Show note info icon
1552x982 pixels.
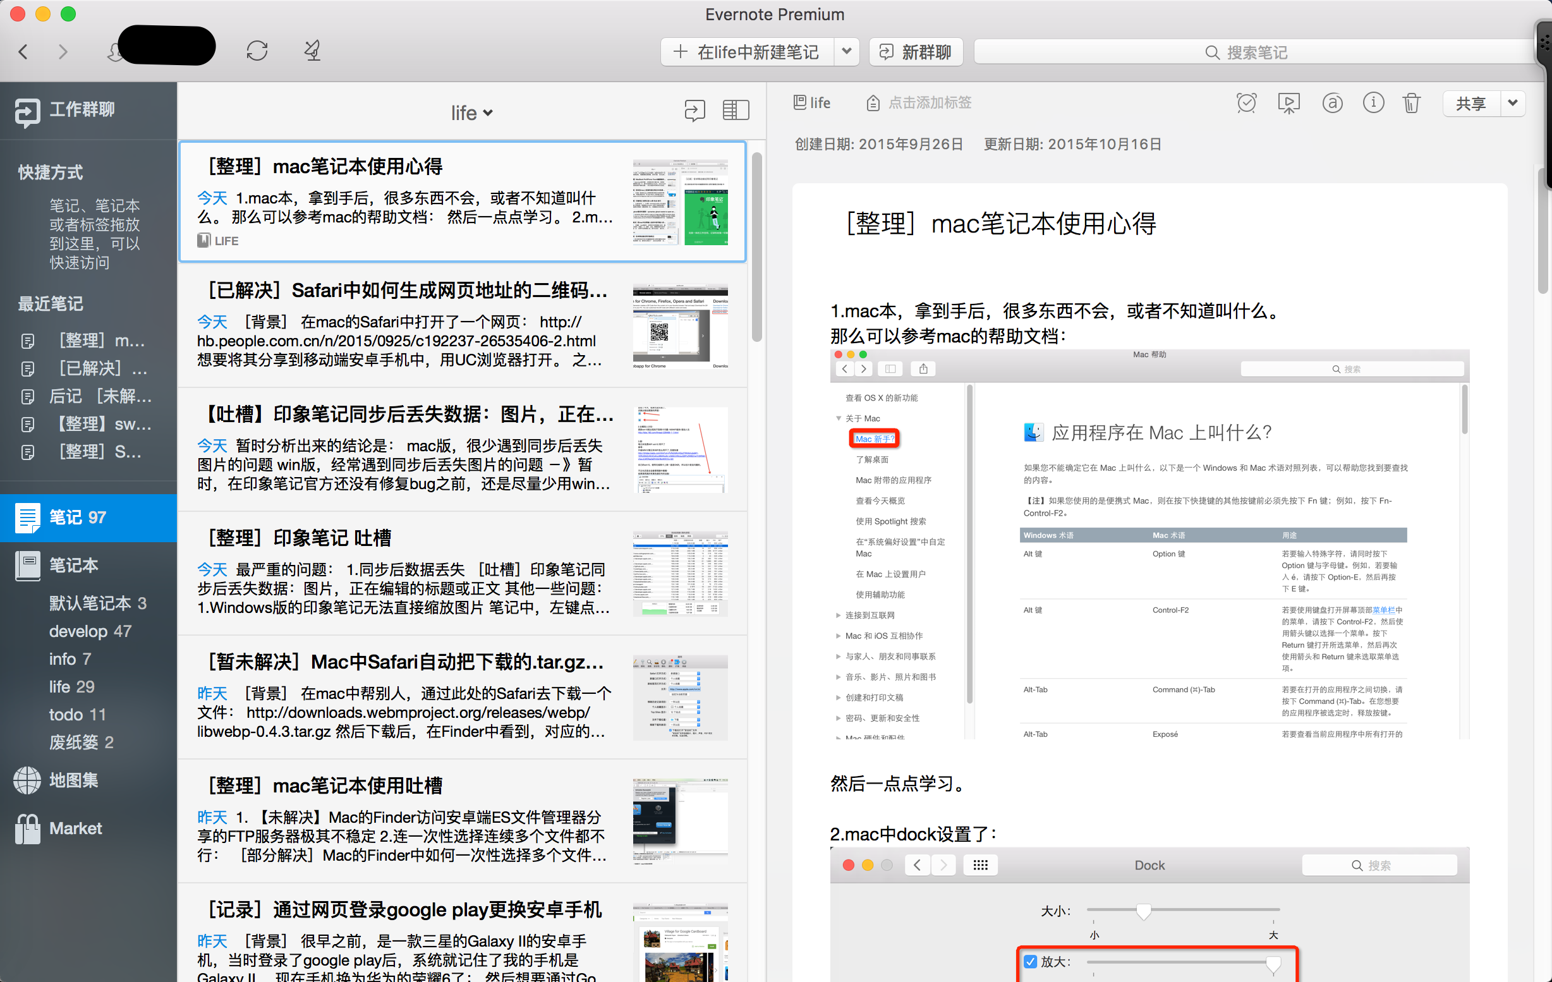pos(1373,103)
